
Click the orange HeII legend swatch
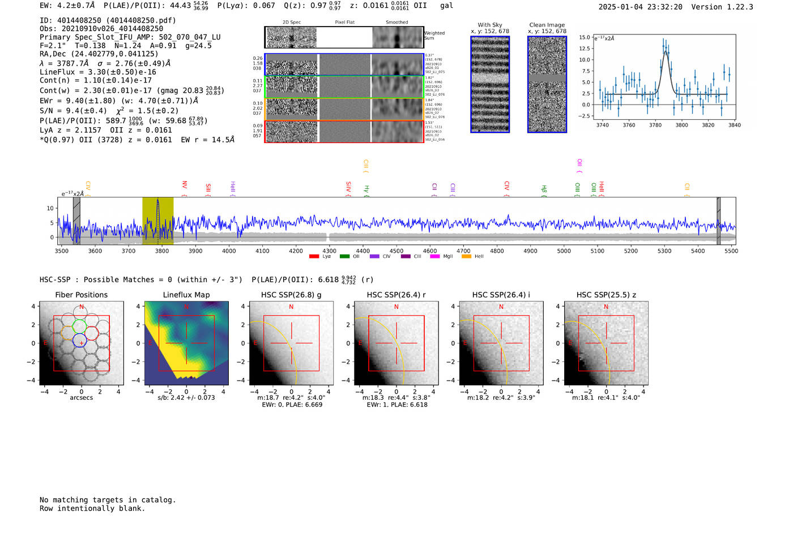[466, 256]
